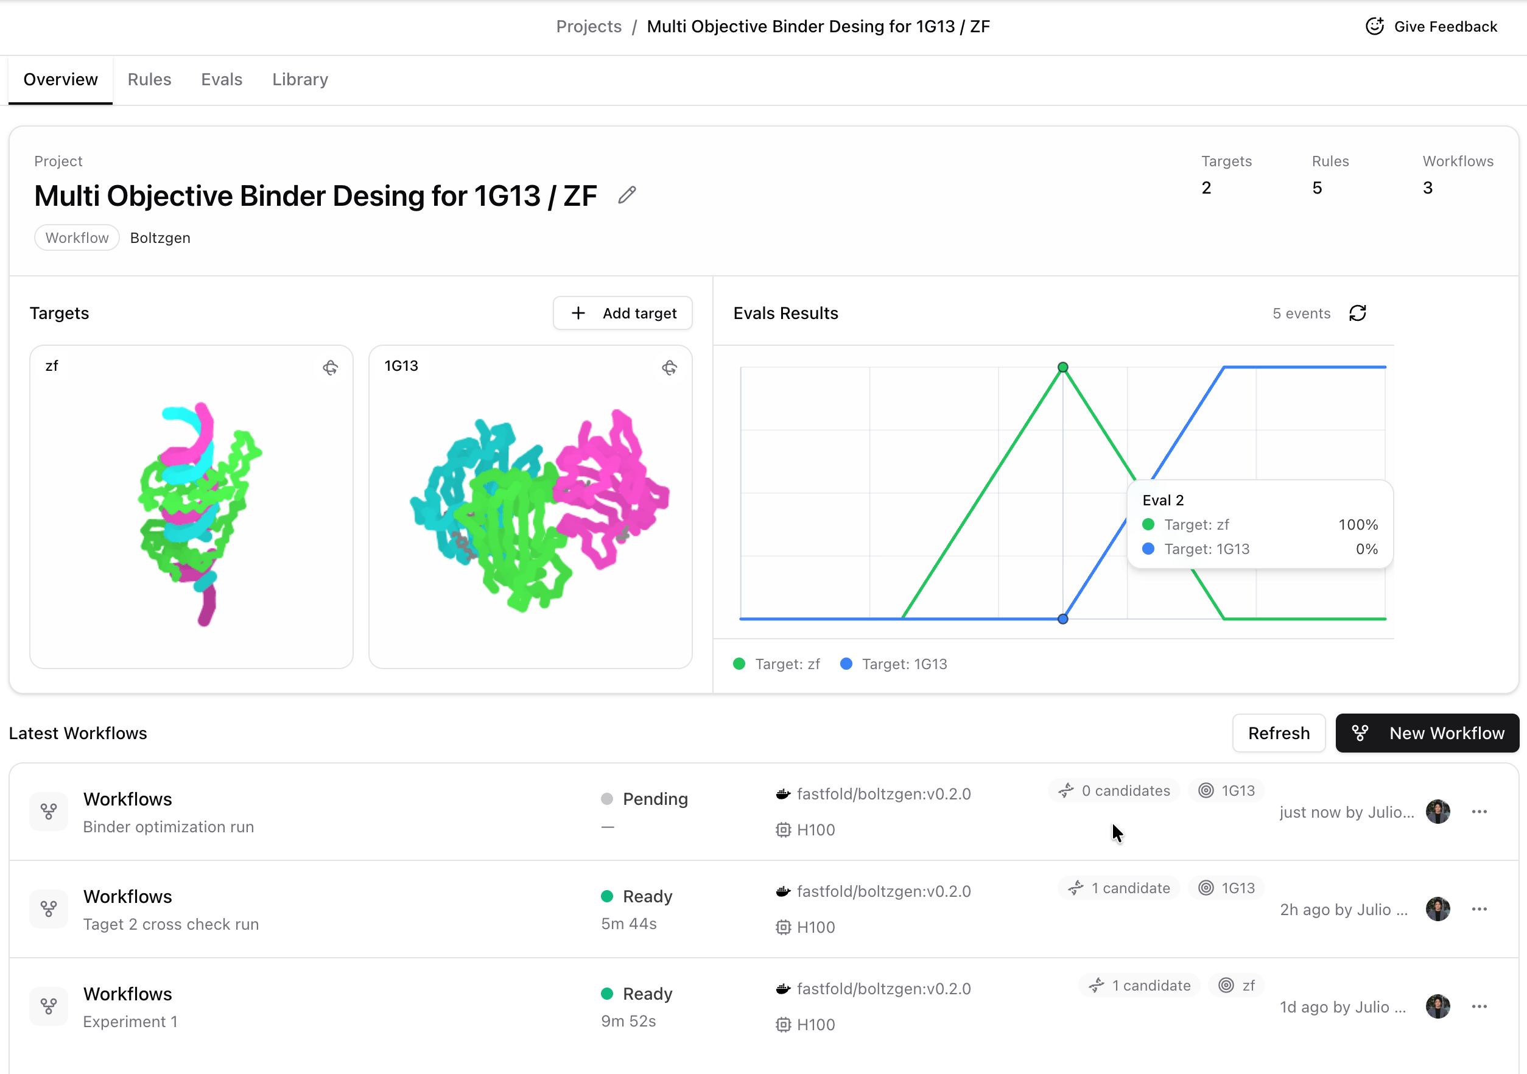The width and height of the screenshot is (1527, 1074).
Task: Click workflow icon beside Experiment 1
Action: (49, 1006)
